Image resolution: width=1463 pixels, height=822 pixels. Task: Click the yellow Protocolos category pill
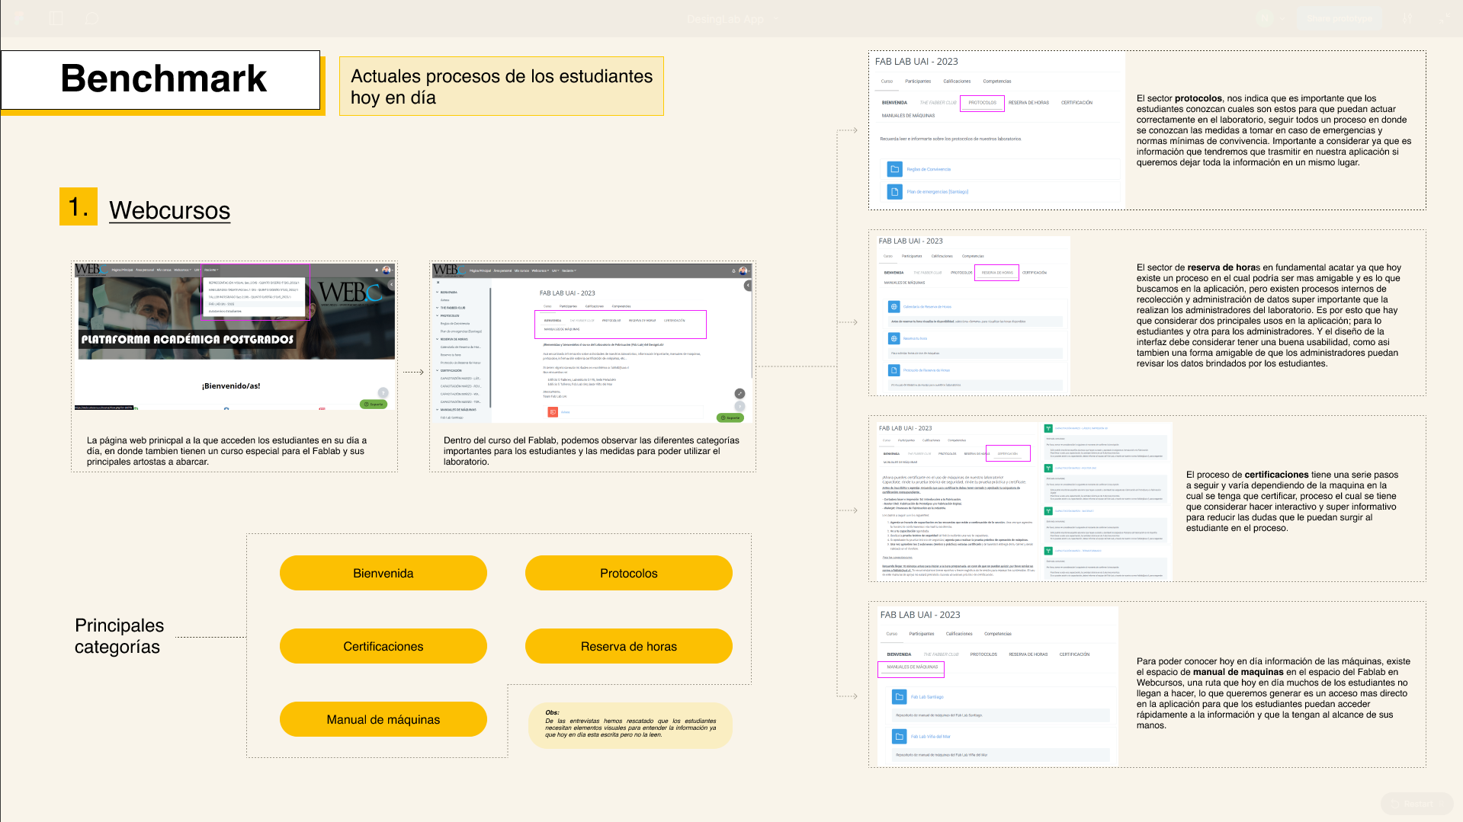point(628,573)
